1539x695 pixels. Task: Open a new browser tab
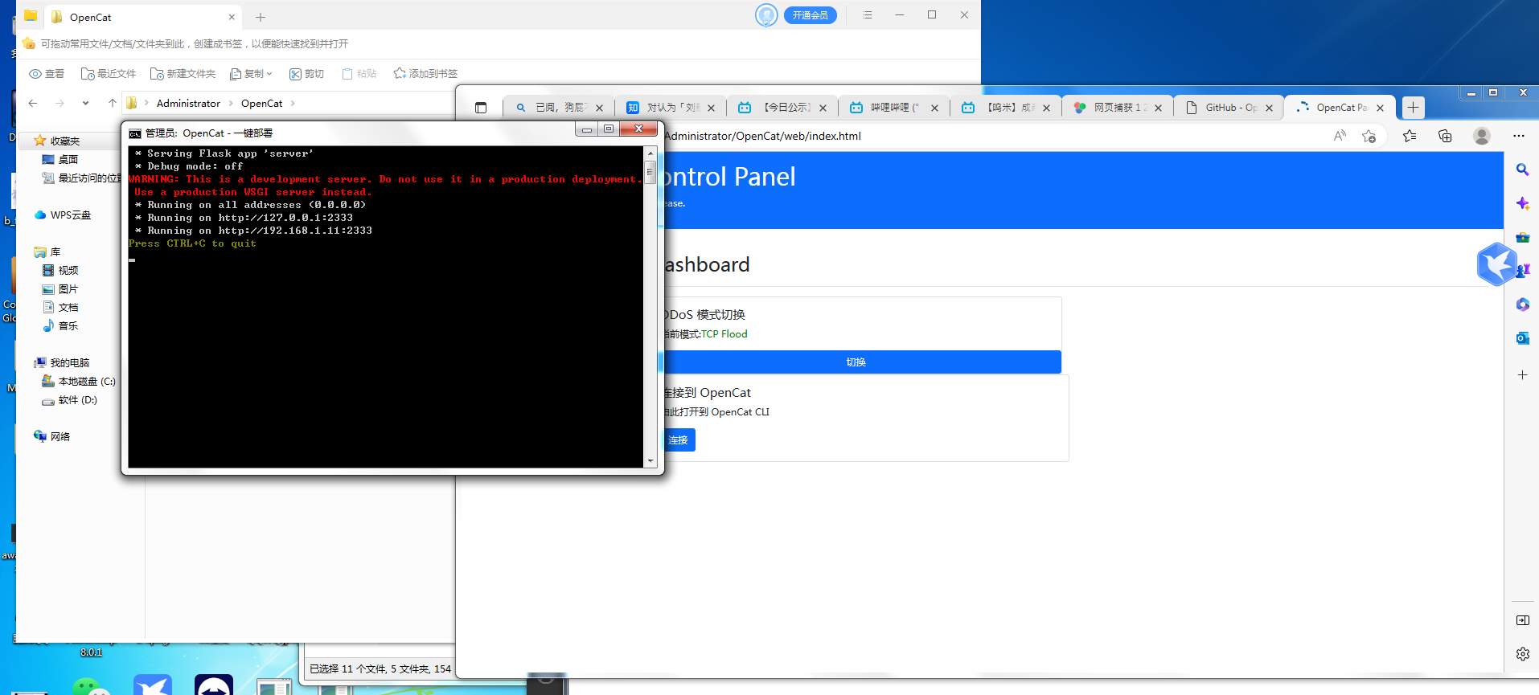click(1413, 108)
